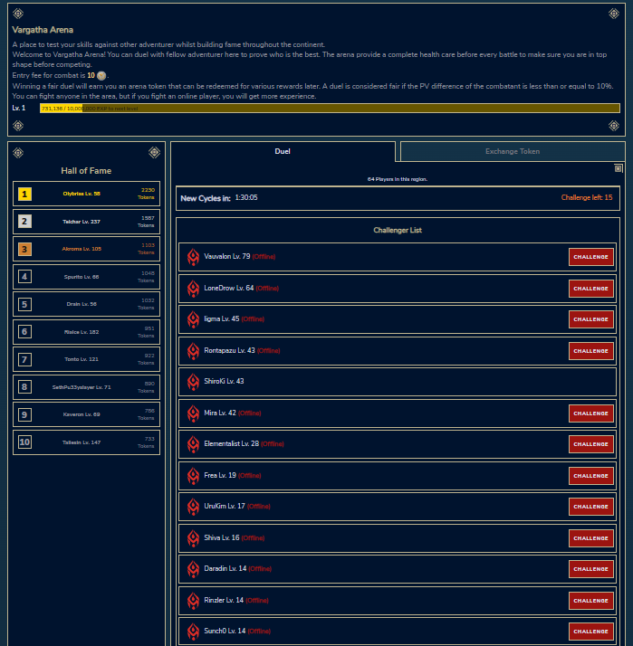Click the red emblem icon beside Elementalist

[x=193, y=444]
